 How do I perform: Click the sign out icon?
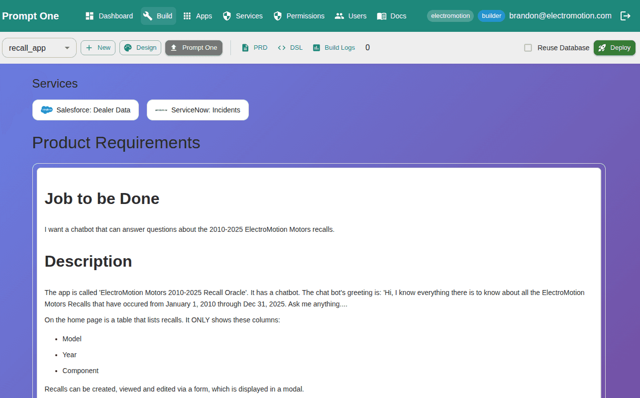626,15
